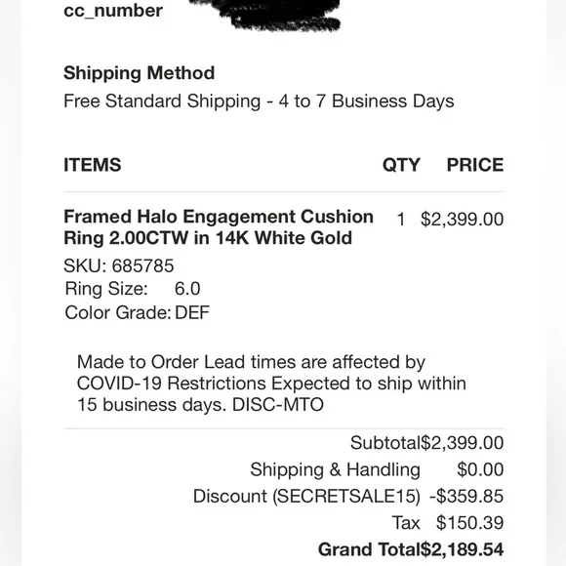Screen dimensions: 566x566
Task: Click the Grand Total $2,189.54 amount
Action: click(x=462, y=549)
